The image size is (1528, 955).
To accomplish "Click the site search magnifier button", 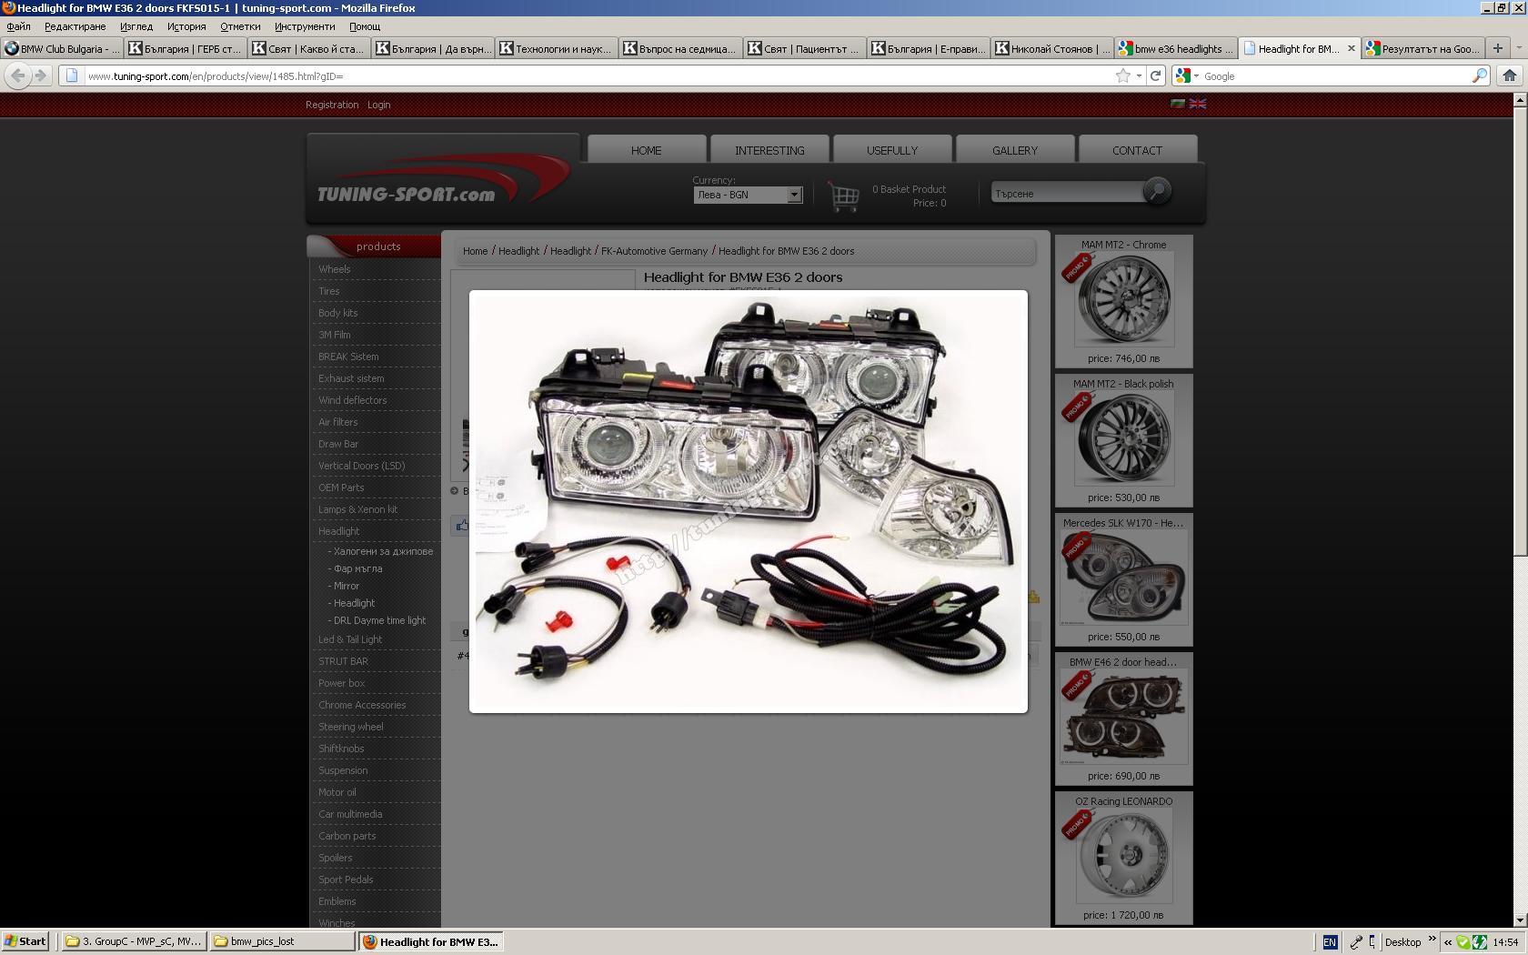I will tap(1157, 191).
